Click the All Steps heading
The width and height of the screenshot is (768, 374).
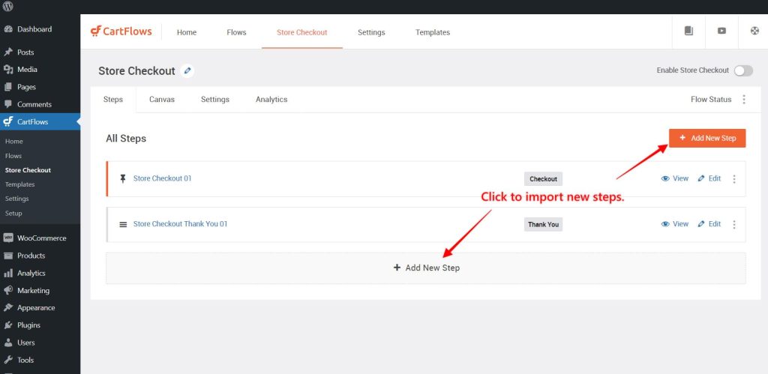[x=126, y=139]
